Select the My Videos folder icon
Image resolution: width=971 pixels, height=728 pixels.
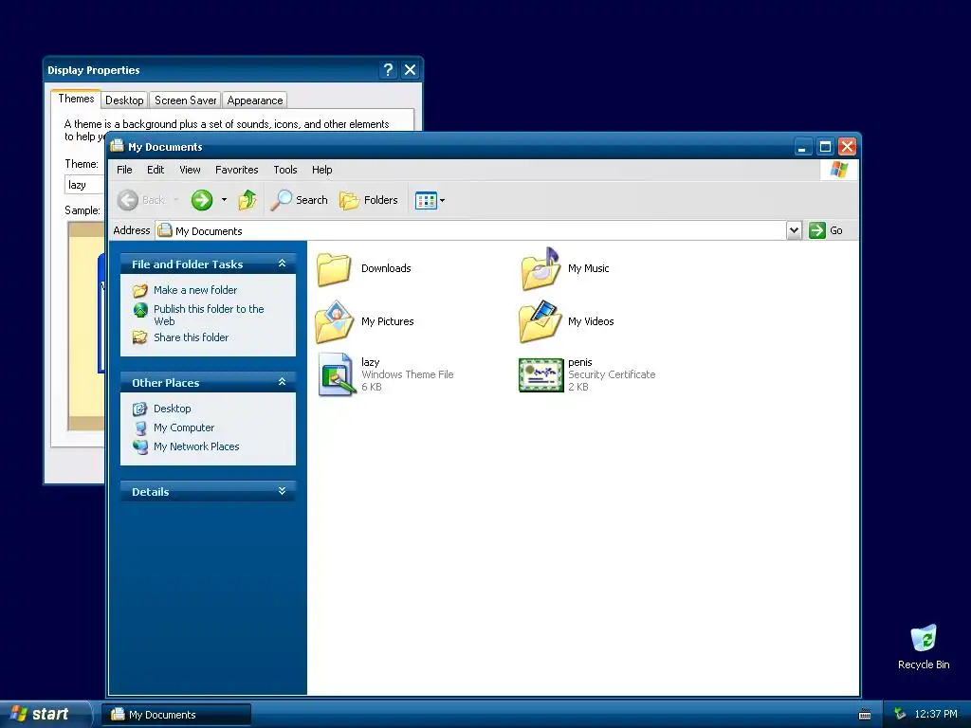coord(540,321)
